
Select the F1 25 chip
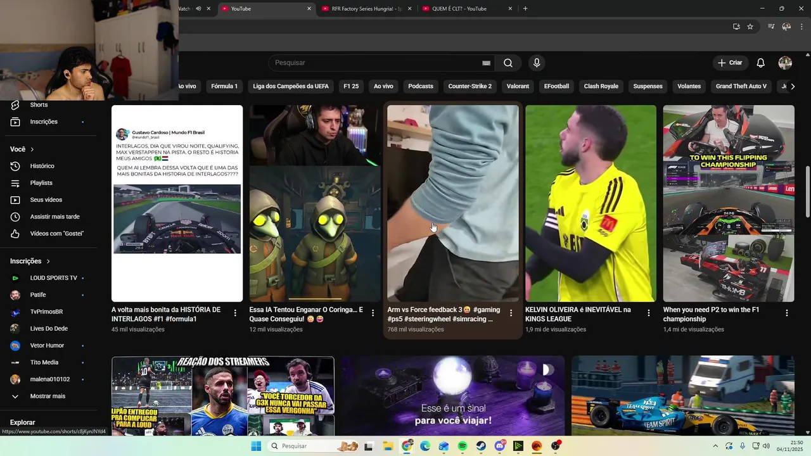[351, 86]
